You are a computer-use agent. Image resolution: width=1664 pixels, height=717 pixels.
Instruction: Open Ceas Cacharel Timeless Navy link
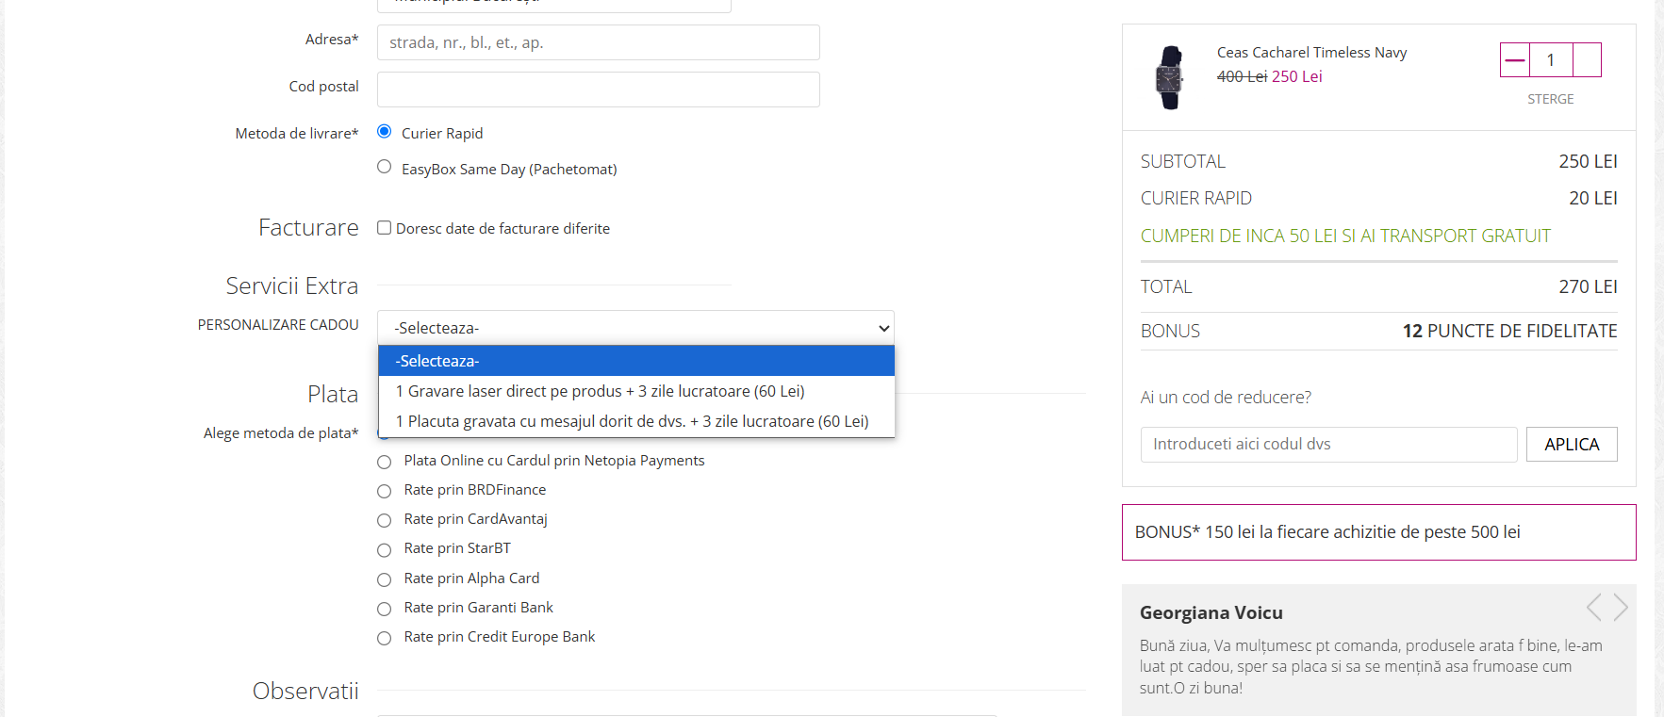tap(1311, 53)
